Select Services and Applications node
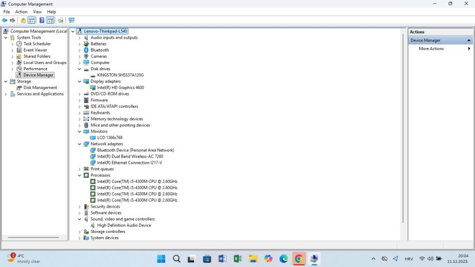 click(40, 94)
